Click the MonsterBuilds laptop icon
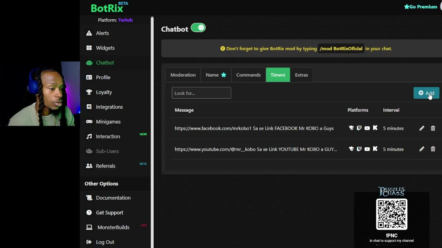442x248 pixels. (89, 227)
